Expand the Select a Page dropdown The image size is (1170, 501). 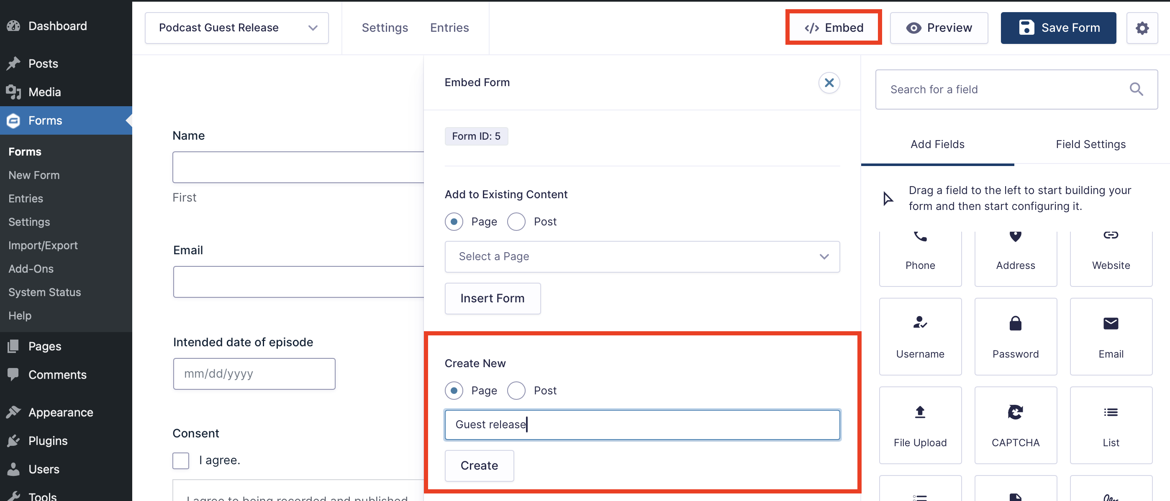pos(642,256)
